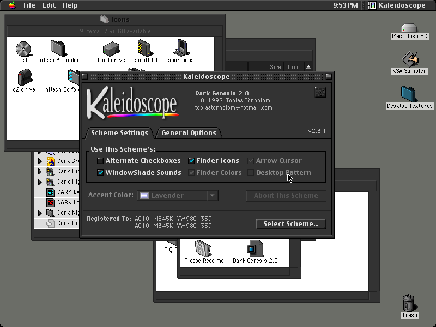Open the Help menu
Viewport: 436px width, 327px height.
70,5
